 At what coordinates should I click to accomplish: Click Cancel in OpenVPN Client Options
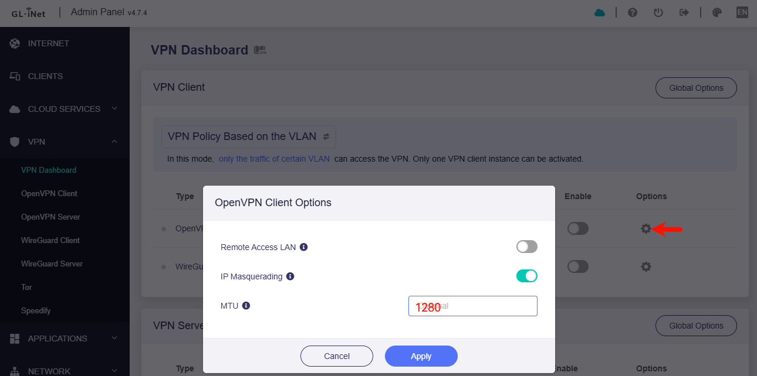pyautogui.click(x=337, y=356)
